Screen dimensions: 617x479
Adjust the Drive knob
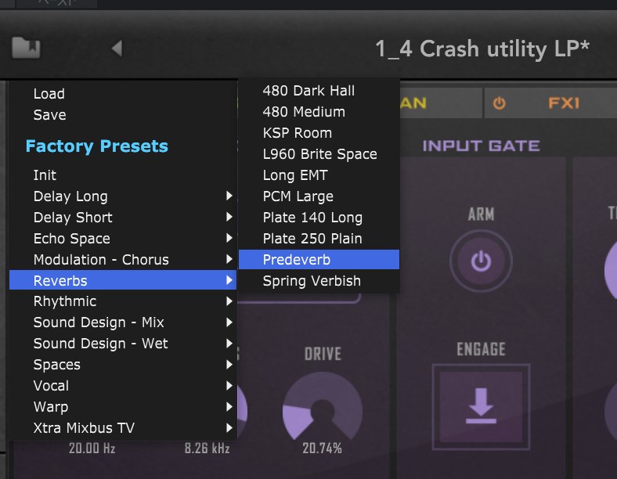tap(322, 406)
